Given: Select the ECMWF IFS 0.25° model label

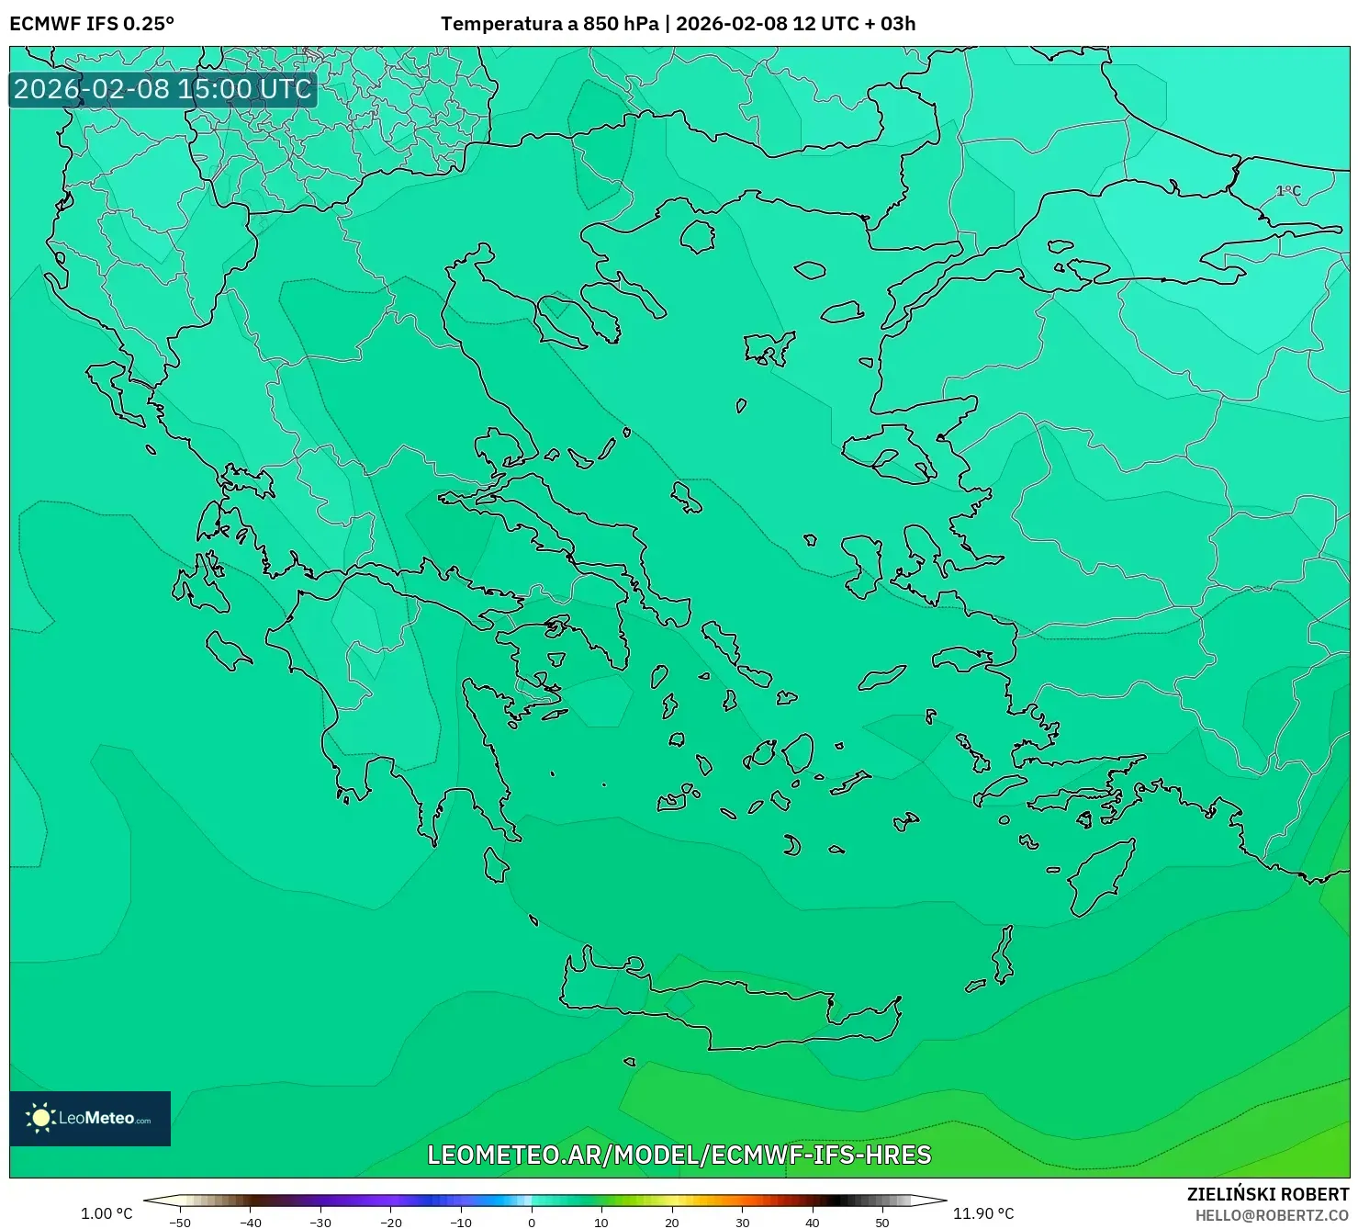Looking at the screenshot, I should coord(91,20).
